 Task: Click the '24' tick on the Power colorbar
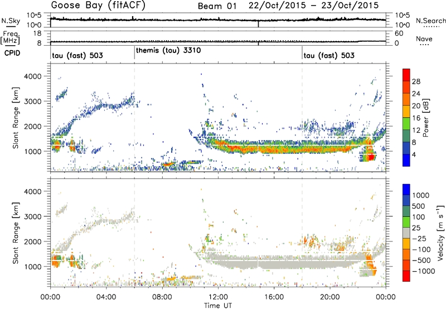click(x=416, y=94)
